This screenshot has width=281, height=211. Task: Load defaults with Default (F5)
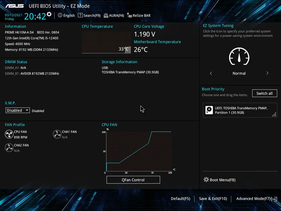pyautogui.click(x=180, y=199)
